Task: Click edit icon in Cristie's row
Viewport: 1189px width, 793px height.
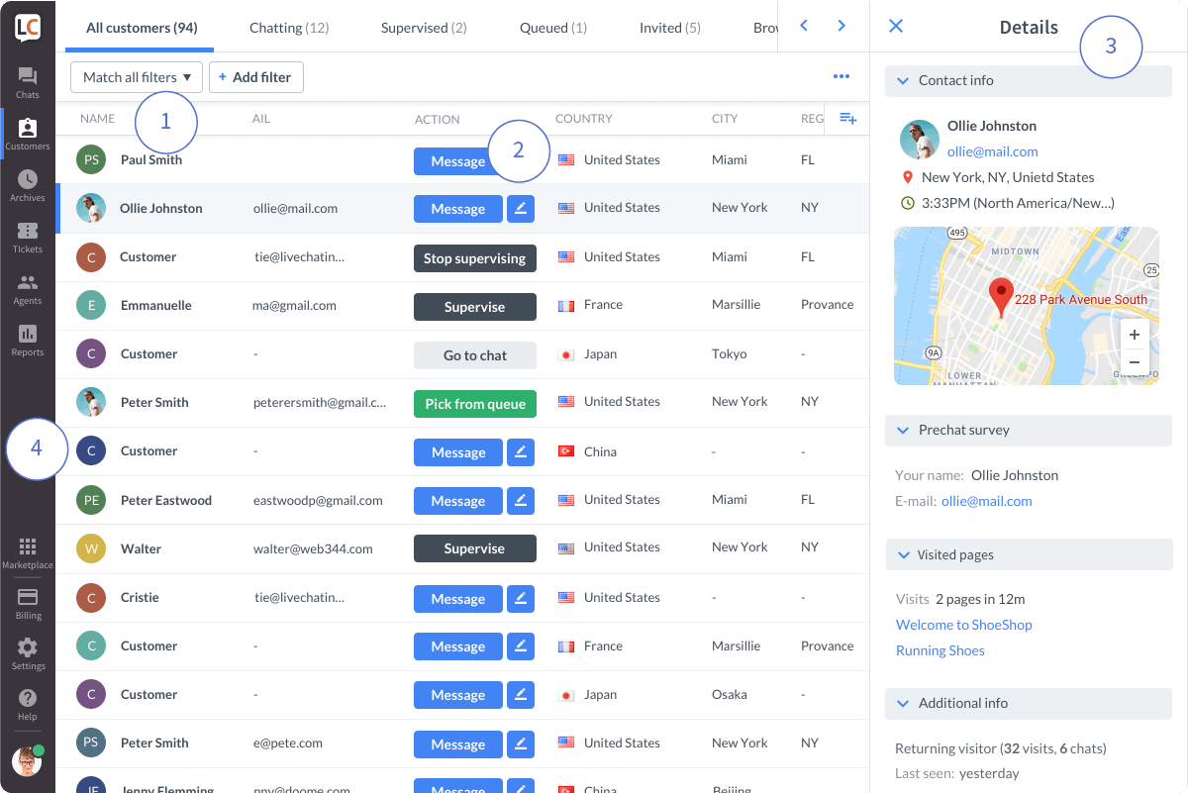Action: coord(521,598)
